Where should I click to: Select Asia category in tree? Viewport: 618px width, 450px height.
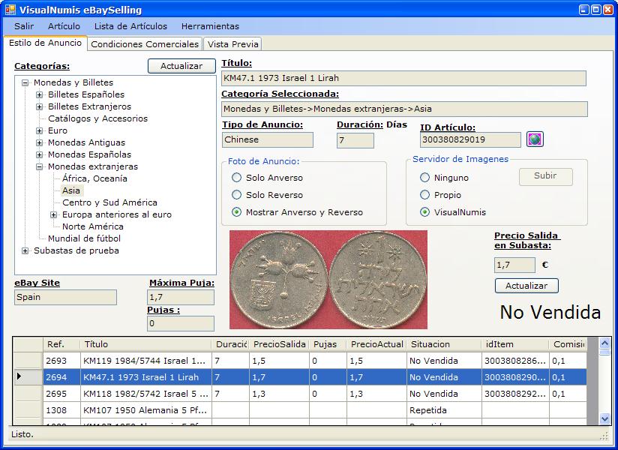71,190
